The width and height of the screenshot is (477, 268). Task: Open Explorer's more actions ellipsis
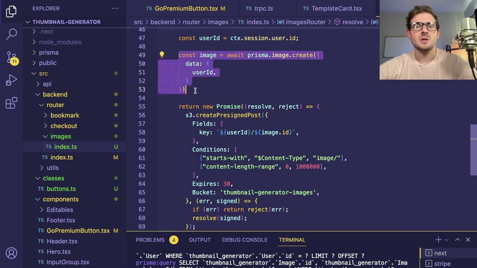pyautogui.click(x=115, y=8)
